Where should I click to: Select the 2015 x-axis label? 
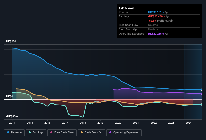pos(30,123)
